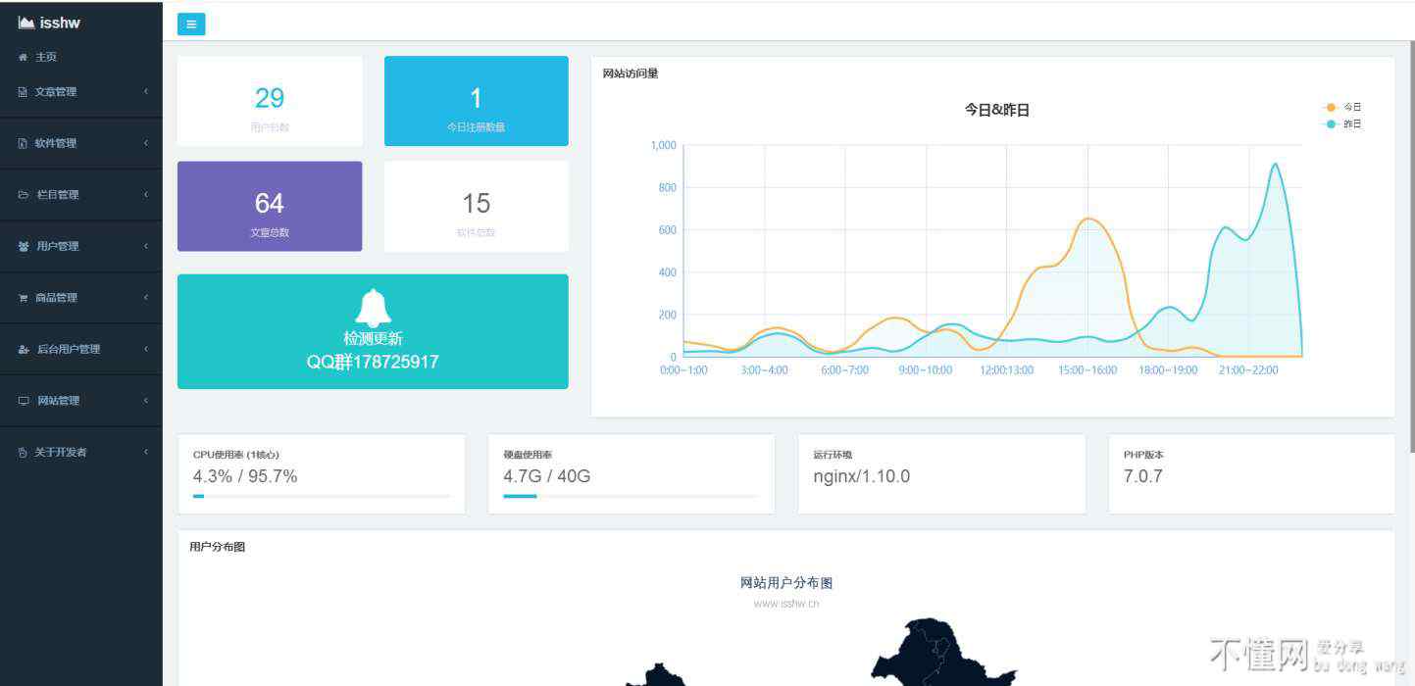Click the document icon beside 文章管理
Image resolution: width=1415 pixels, height=686 pixels.
23,92
